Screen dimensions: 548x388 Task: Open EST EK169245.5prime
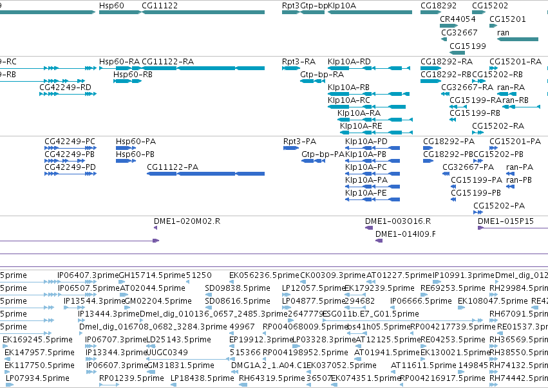point(37,340)
